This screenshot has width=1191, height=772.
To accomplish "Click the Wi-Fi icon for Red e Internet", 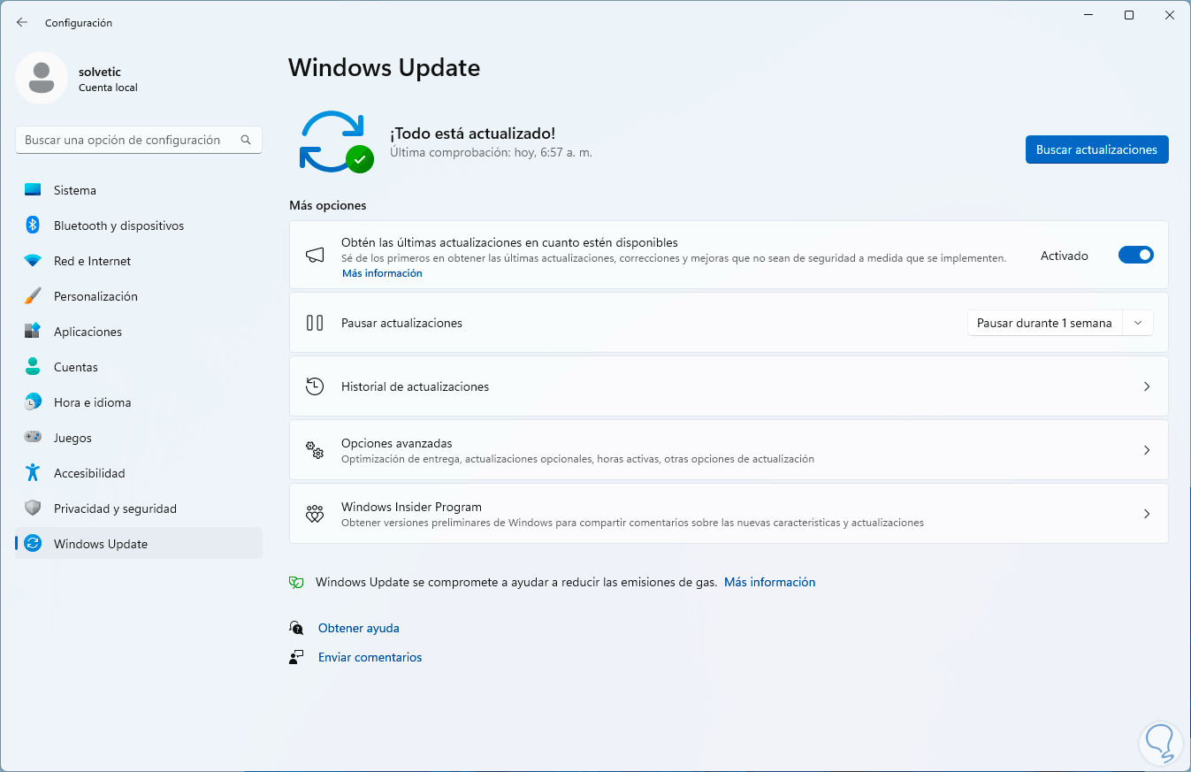I will (33, 261).
